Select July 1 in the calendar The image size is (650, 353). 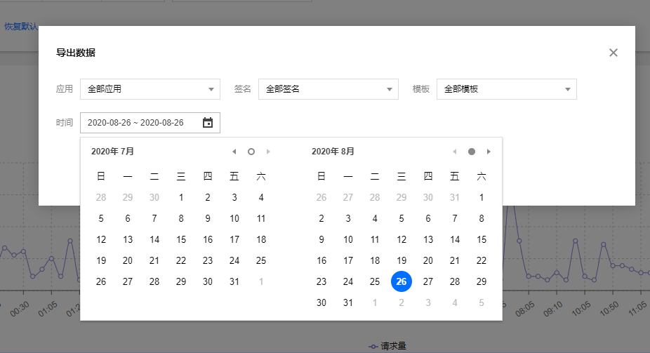(x=181, y=198)
